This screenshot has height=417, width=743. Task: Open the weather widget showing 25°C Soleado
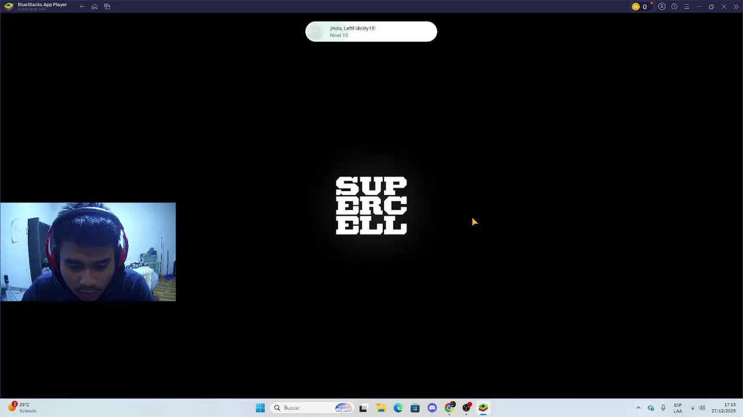[23, 407]
